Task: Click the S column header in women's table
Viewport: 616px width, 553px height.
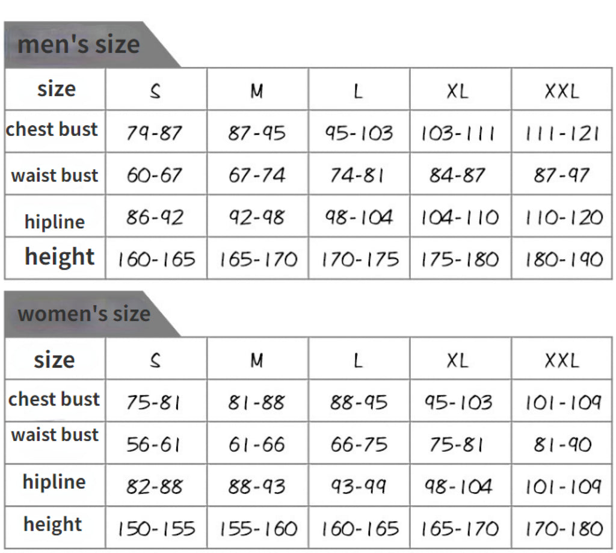Action: tap(155, 360)
